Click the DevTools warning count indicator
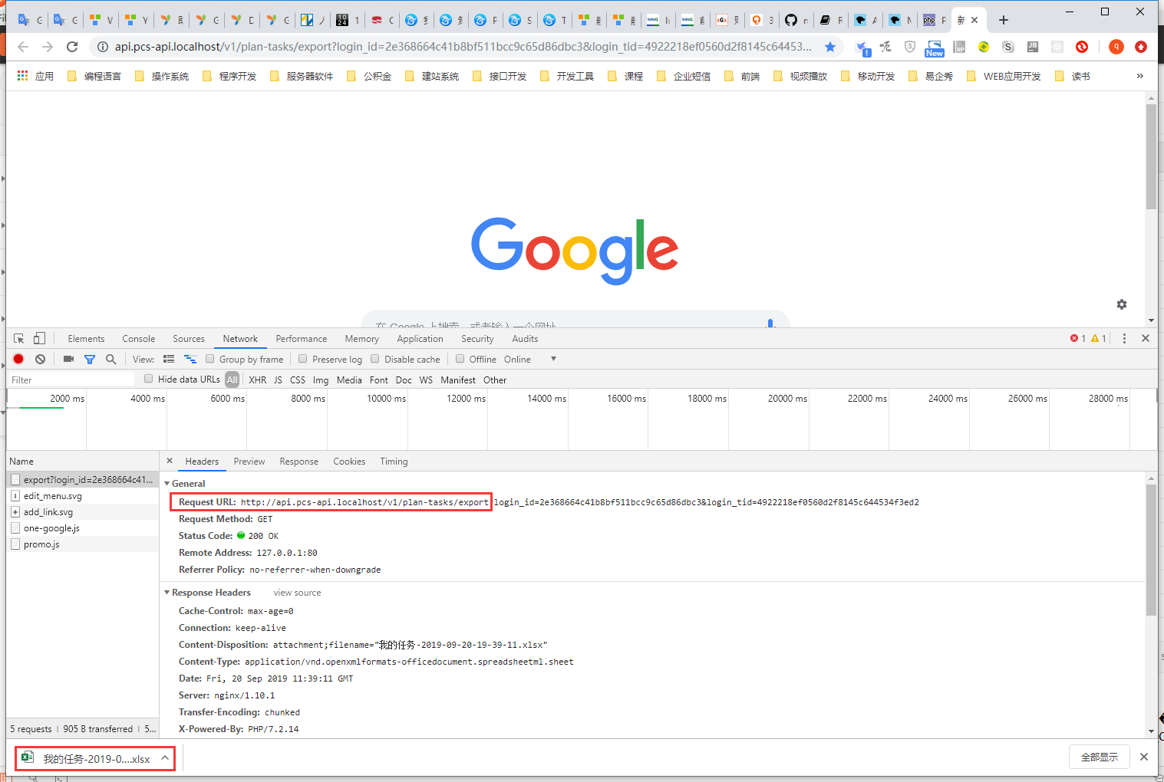1164x782 pixels. click(x=1099, y=338)
